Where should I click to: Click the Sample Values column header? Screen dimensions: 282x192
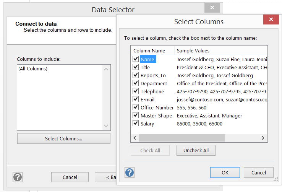click(x=193, y=50)
